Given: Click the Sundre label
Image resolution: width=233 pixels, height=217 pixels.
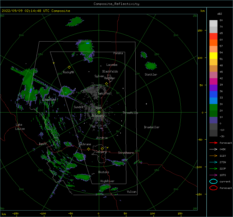Looking at the screenshot, I should [78, 107].
